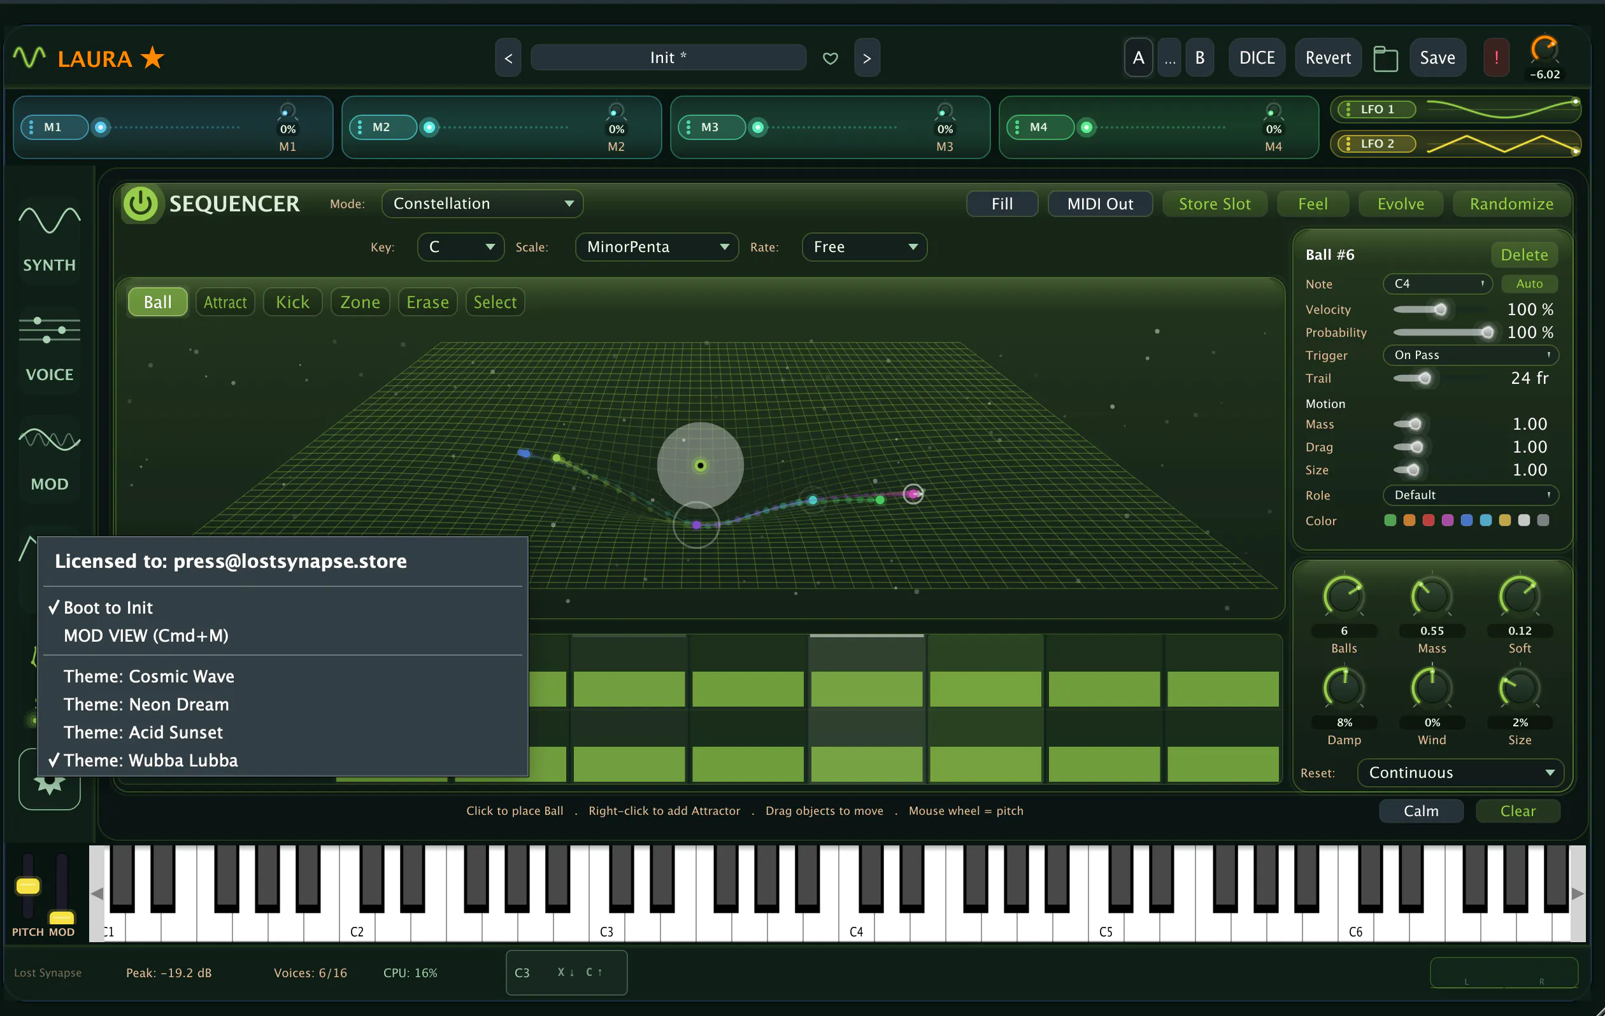Click the red panic exclamation button
The width and height of the screenshot is (1605, 1016).
(x=1496, y=58)
